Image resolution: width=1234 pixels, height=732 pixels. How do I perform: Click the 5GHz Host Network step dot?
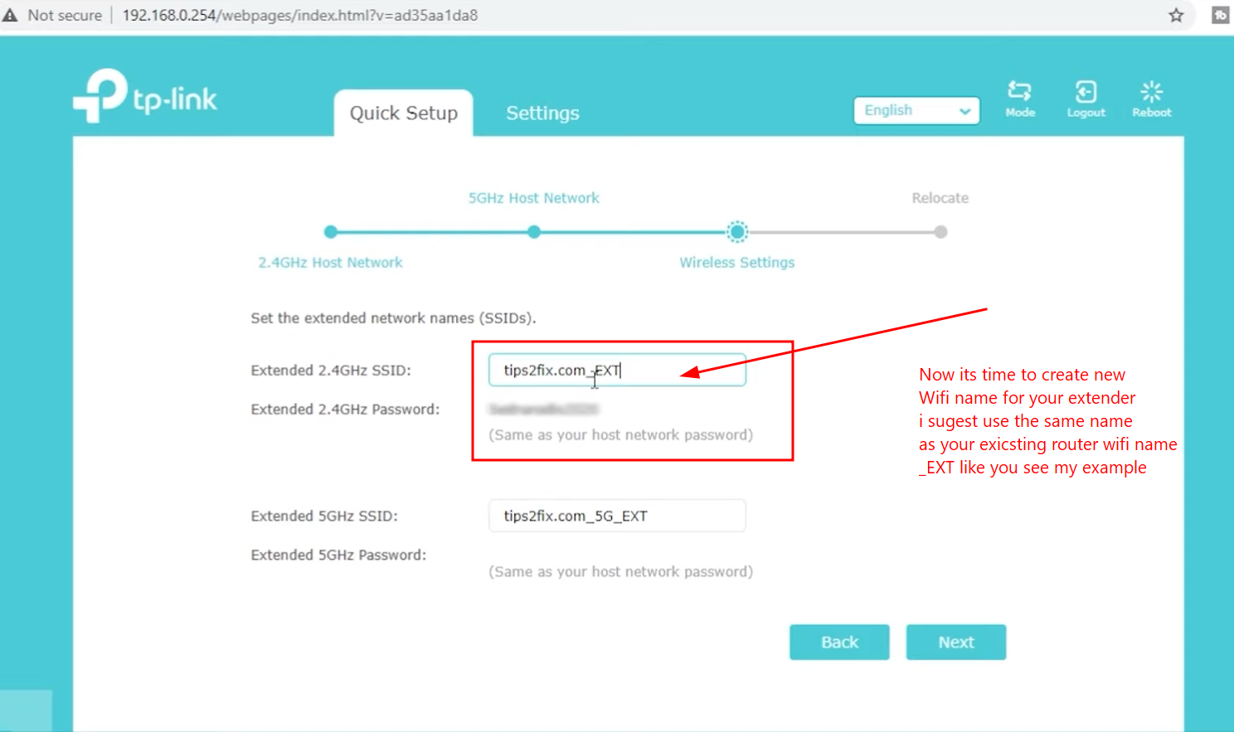point(534,232)
